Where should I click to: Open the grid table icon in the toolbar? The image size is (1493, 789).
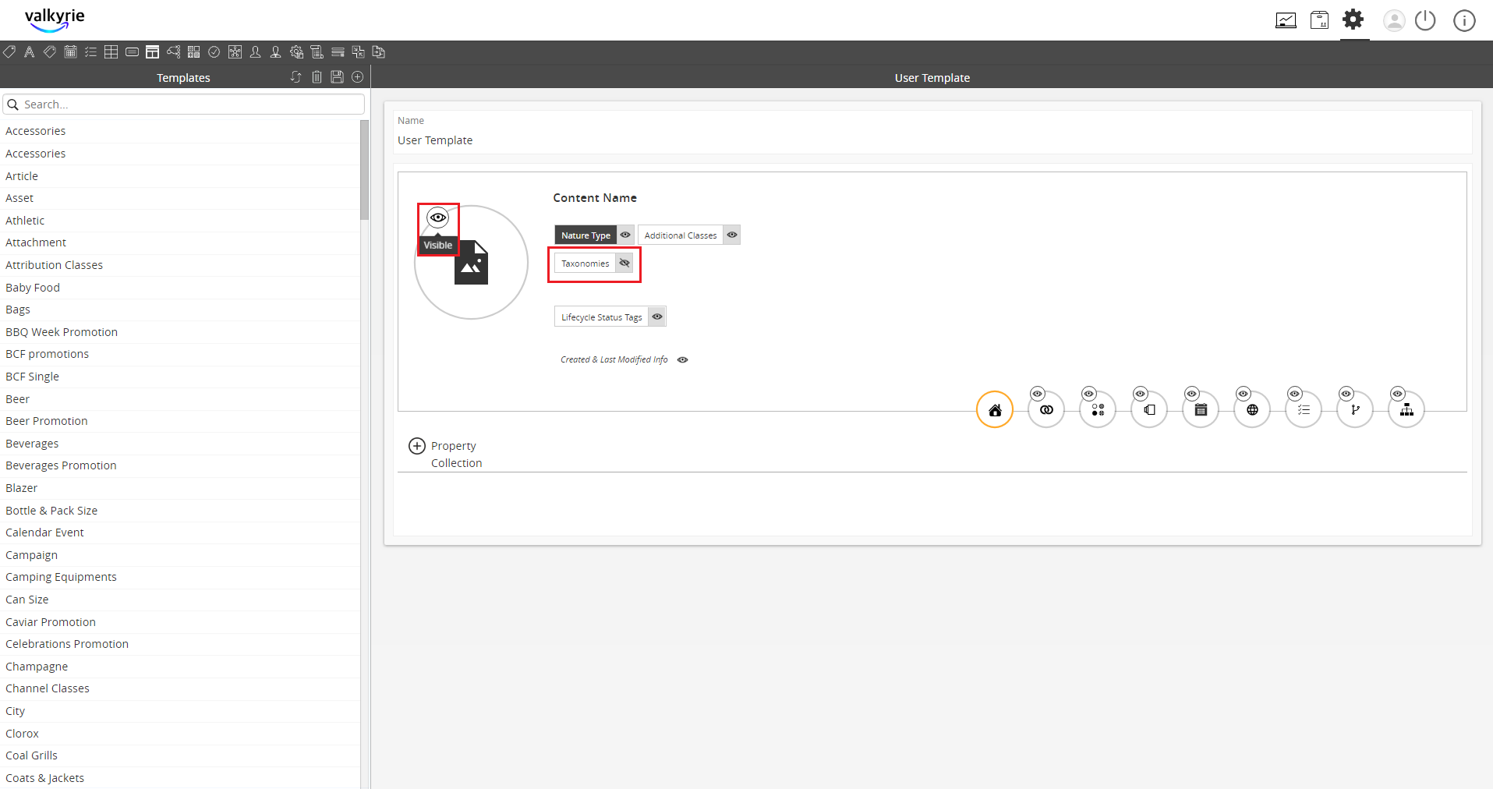click(x=111, y=52)
